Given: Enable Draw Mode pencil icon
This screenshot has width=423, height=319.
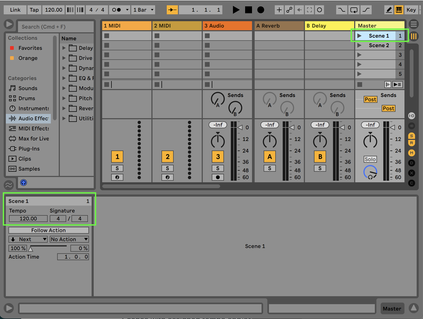Looking at the screenshot, I should (x=389, y=10).
